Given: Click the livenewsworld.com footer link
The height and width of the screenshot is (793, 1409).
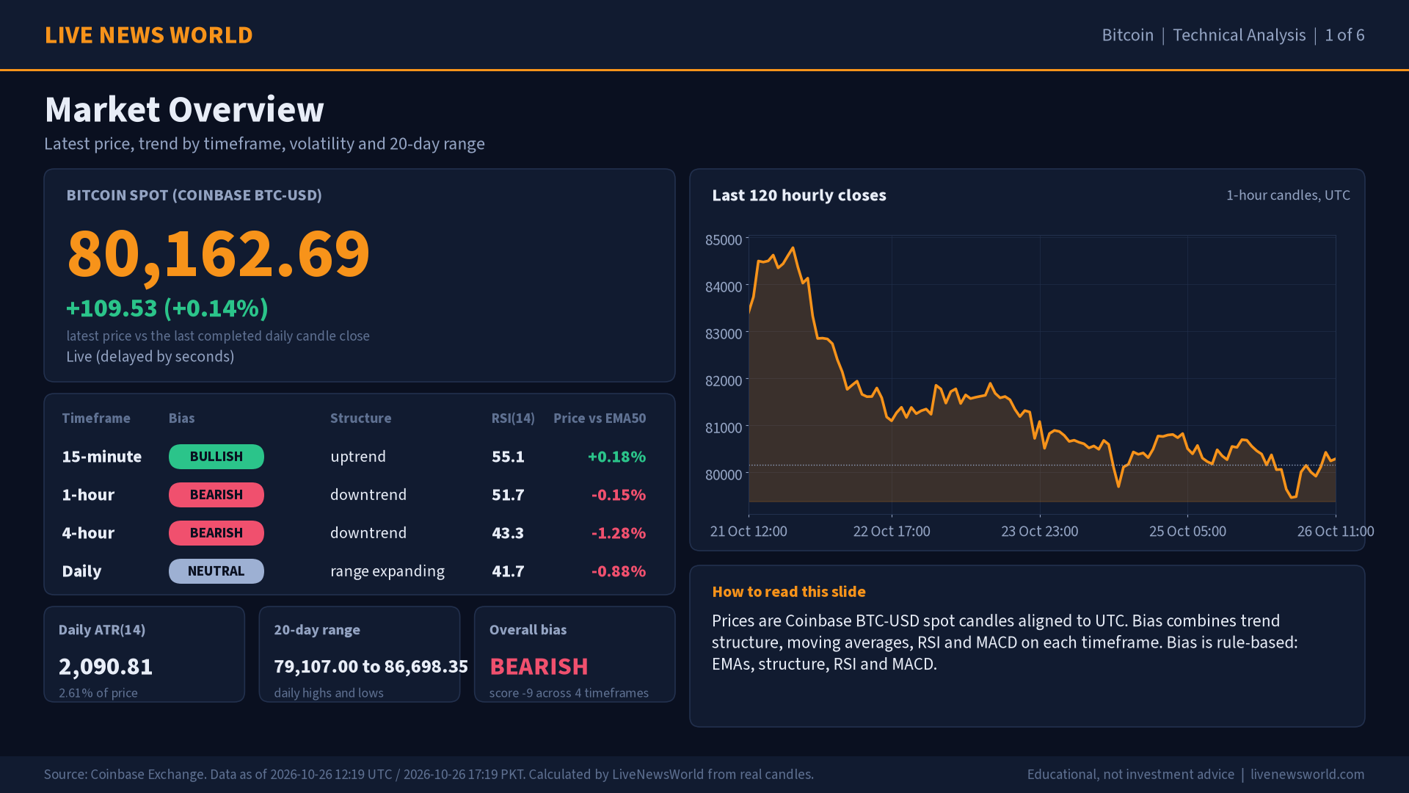Looking at the screenshot, I should tap(1307, 775).
